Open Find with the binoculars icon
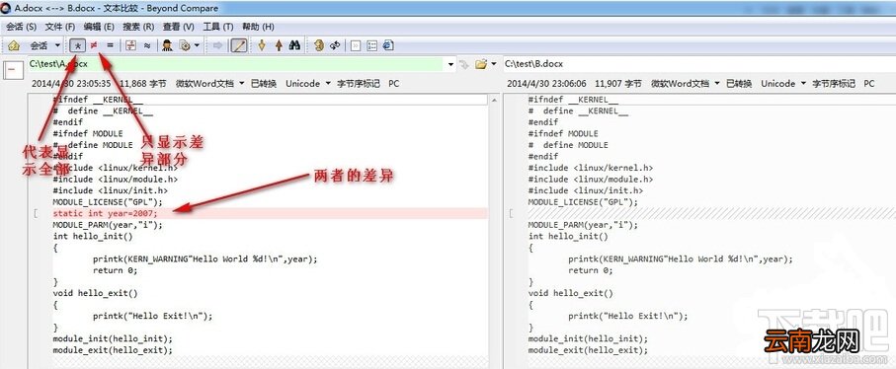Image resolution: width=896 pixels, height=369 pixels. pyautogui.click(x=294, y=45)
